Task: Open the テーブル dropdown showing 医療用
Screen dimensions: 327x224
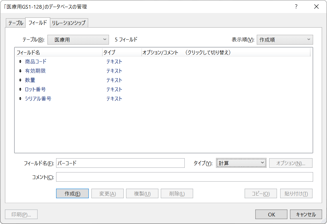Action: pos(78,40)
